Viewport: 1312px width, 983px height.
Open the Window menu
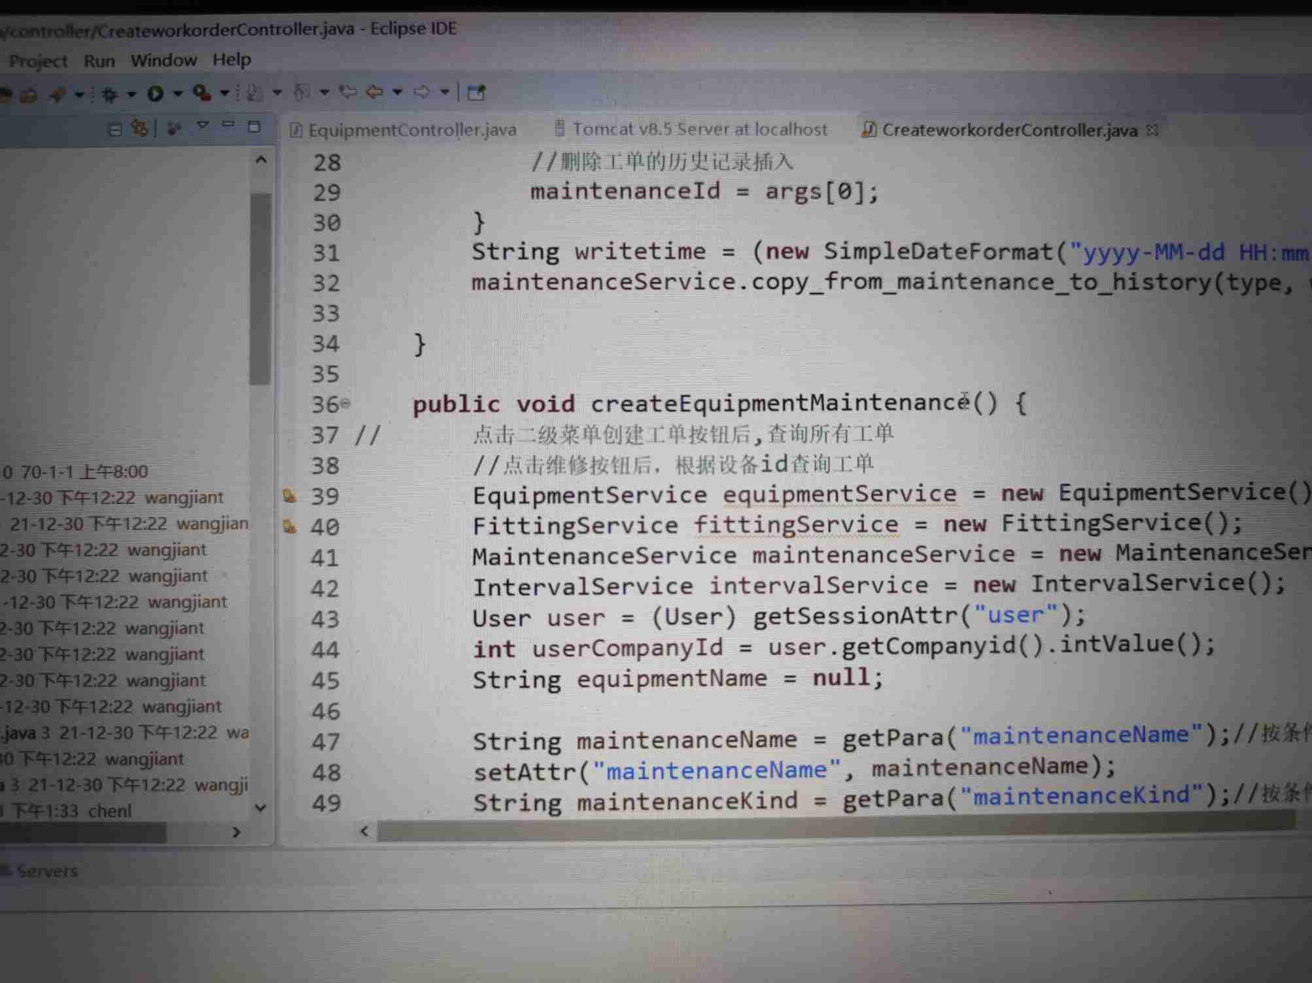164,61
